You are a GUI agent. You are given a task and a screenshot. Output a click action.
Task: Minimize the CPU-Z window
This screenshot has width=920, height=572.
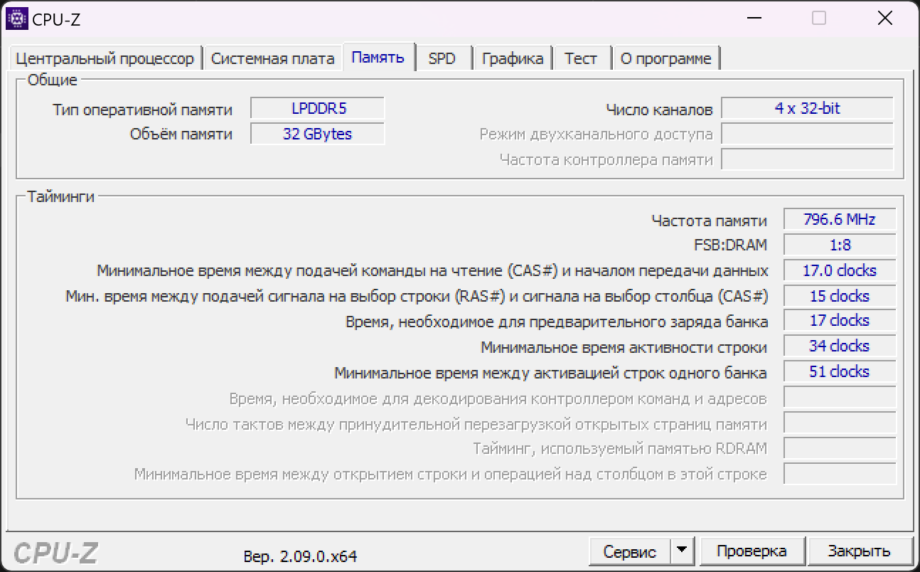pos(754,18)
